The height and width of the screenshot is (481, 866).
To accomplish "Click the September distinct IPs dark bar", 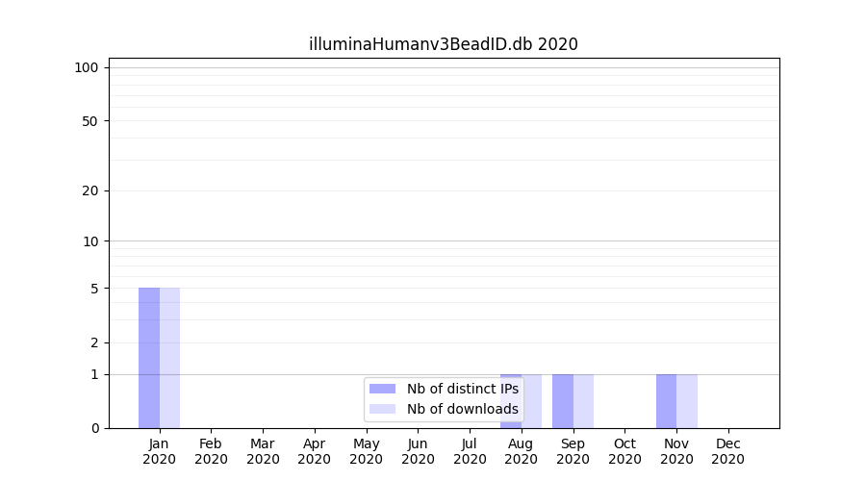I will point(563,400).
